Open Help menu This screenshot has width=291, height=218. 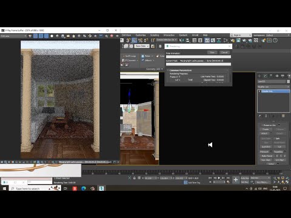click(x=205, y=35)
